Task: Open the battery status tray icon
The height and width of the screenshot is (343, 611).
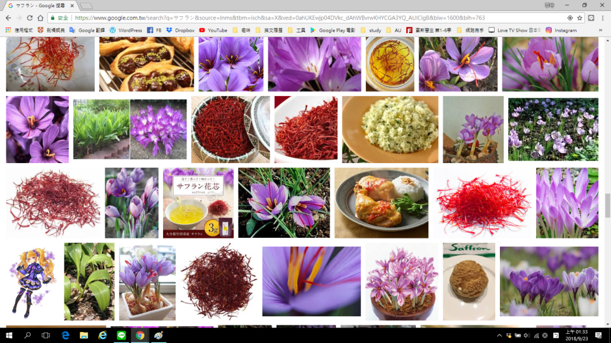Action: (517, 335)
